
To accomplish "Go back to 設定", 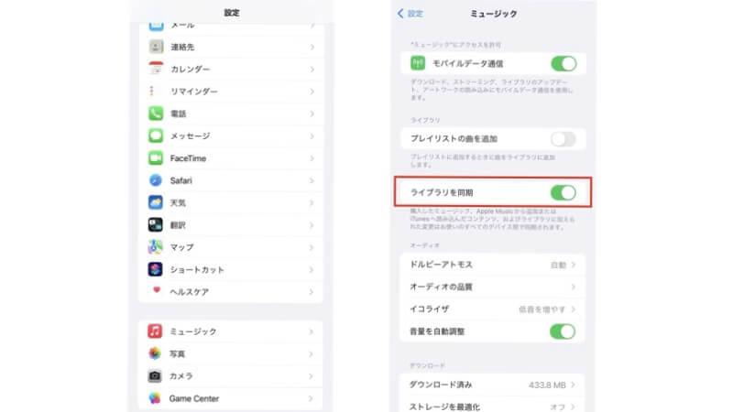I will [x=410, y=14].
